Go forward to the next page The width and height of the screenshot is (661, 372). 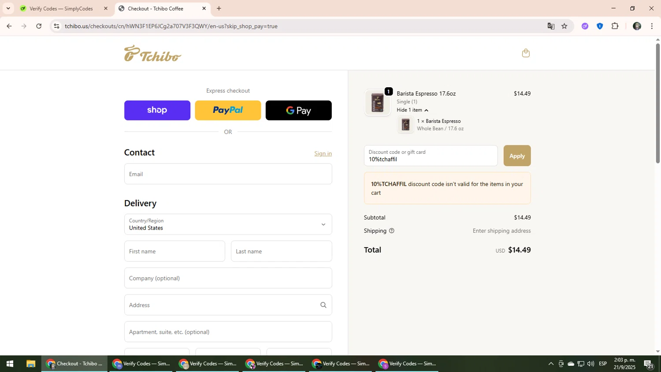click(x=24, y=26)
